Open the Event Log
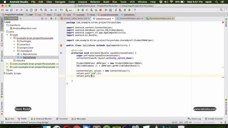 (x=194, y=119)
